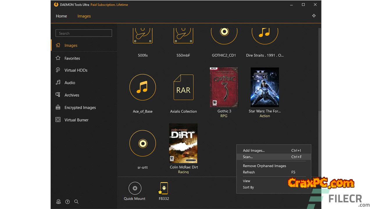This screenshot has height=209, width=372.
Task: Click the Search input field
Action: [84, 33]
